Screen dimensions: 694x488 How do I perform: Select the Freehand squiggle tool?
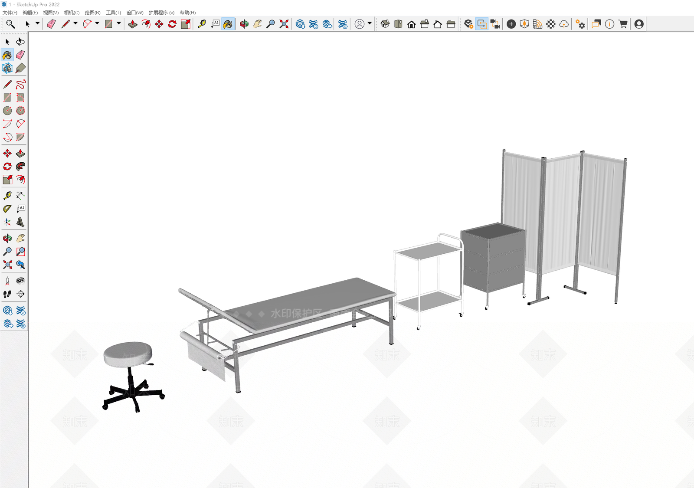click(20, 84)
